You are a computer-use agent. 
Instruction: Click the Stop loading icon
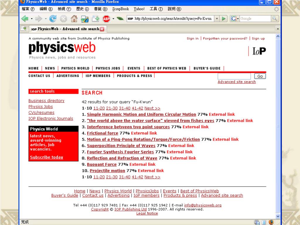click(x=64, y=19)
